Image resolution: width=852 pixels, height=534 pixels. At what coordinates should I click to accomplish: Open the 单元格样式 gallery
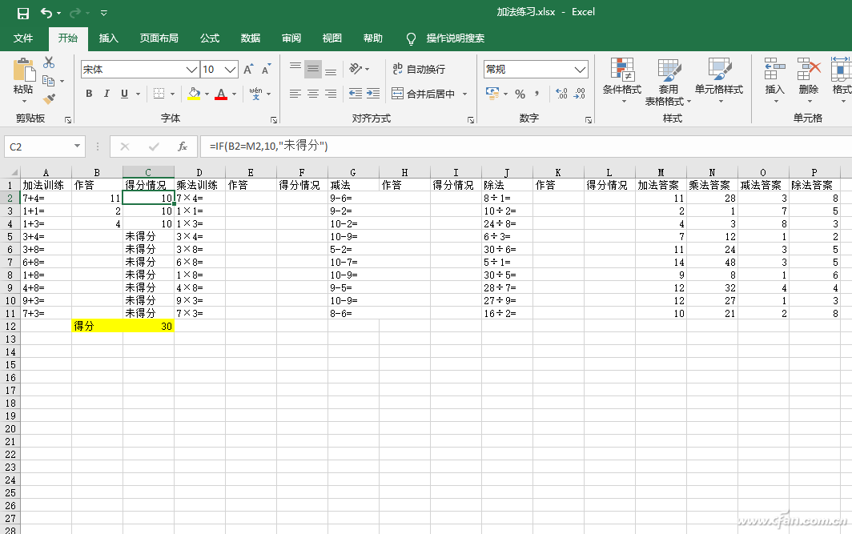(719, 81)
